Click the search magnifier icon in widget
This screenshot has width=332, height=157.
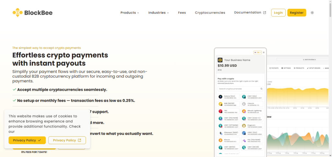pos(261,89)
